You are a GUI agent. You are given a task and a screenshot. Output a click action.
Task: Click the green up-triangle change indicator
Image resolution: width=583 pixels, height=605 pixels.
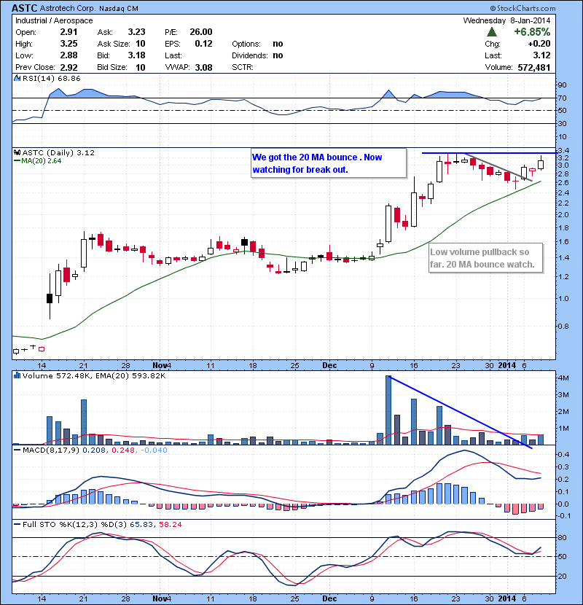pos(492,31)
